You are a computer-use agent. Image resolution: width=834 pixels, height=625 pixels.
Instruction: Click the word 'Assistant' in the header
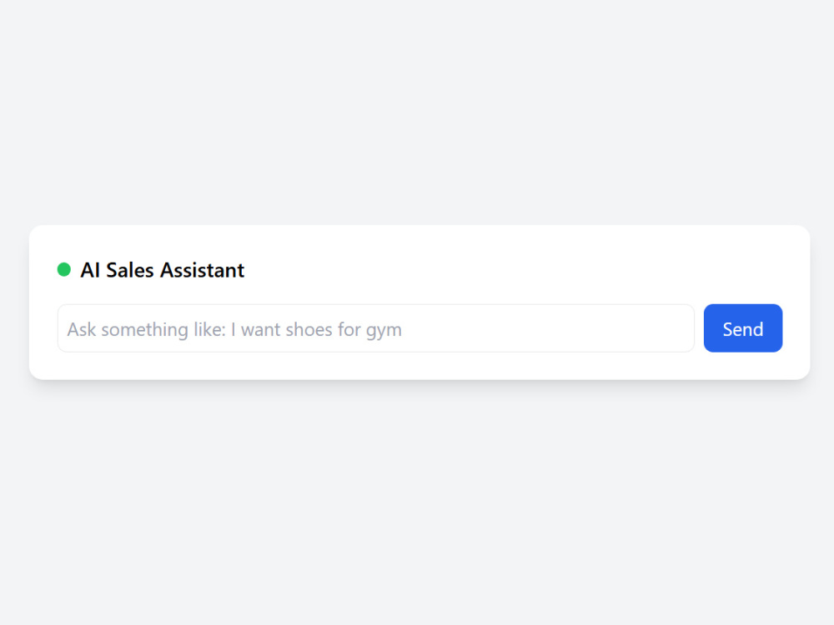(x=203, y=270)
